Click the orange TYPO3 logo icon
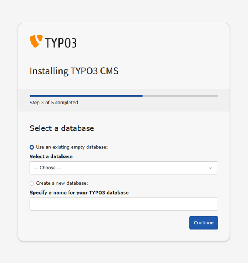This screenshot has height=263, width=248. [36, 41]
